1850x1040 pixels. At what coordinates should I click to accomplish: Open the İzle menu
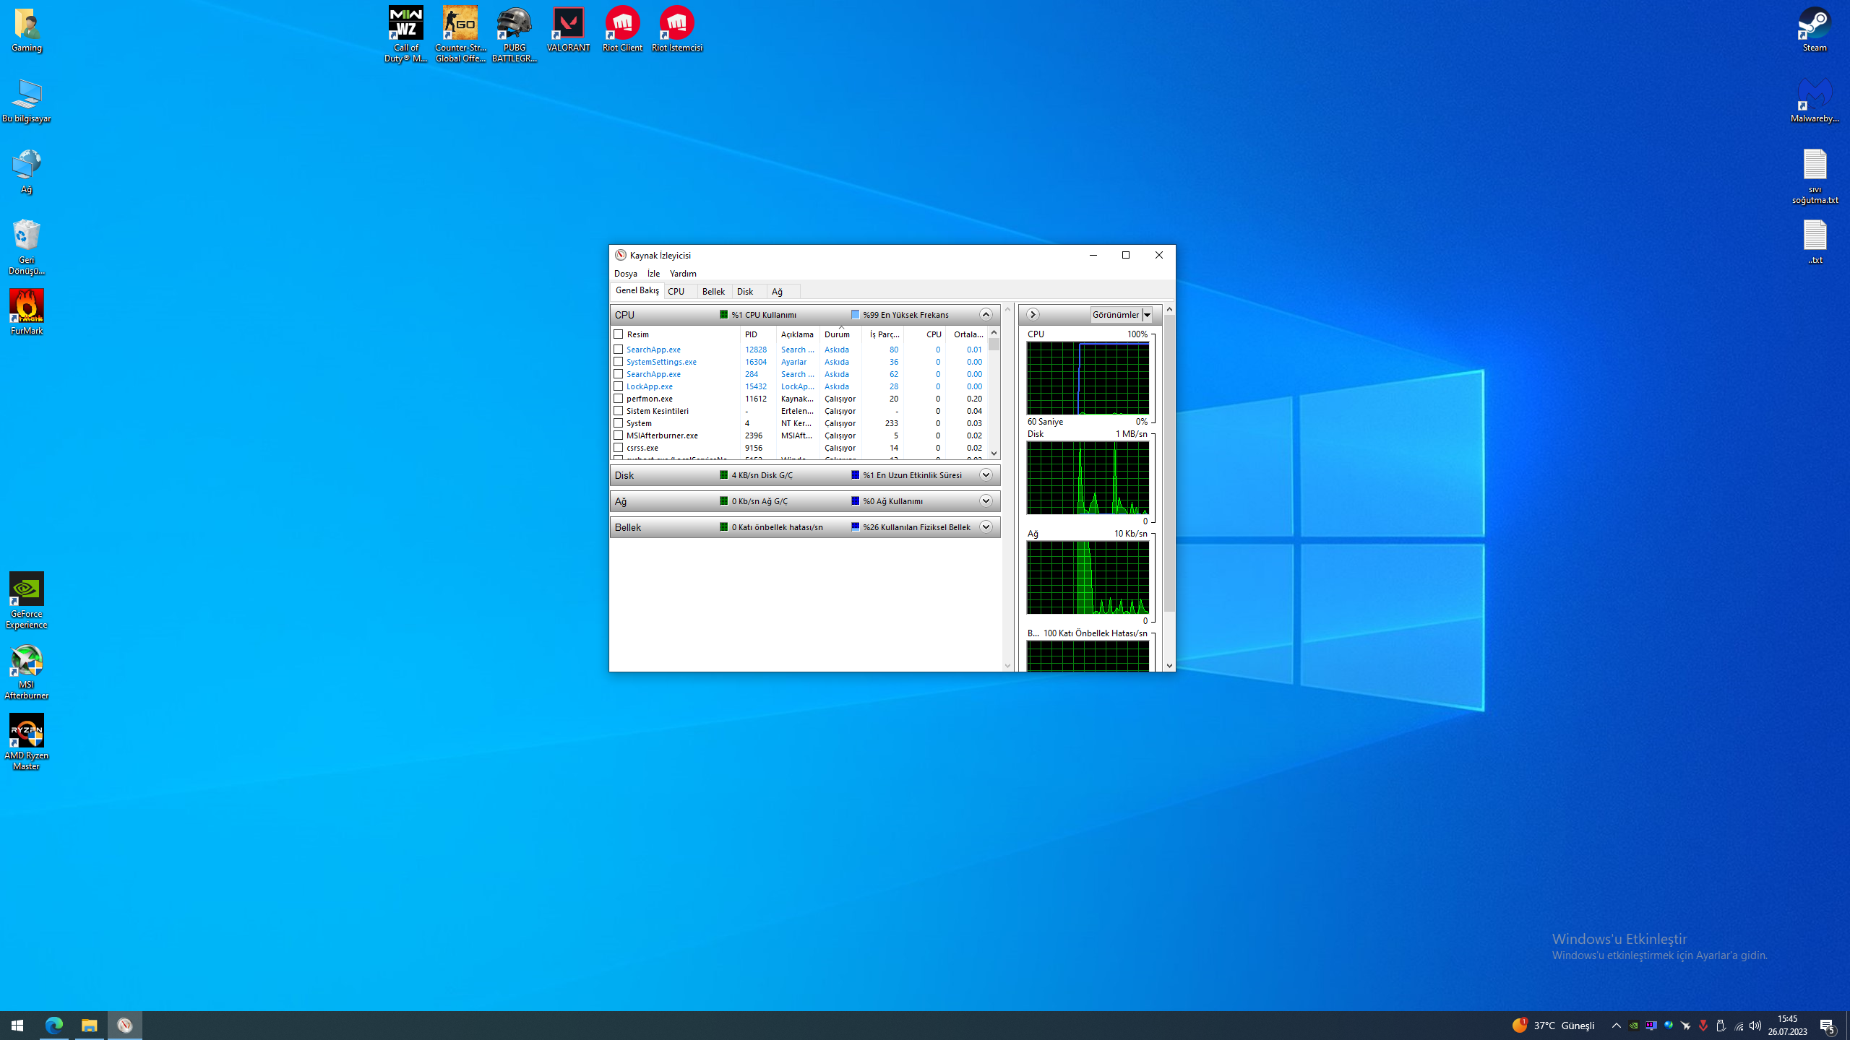pos(653,274)
